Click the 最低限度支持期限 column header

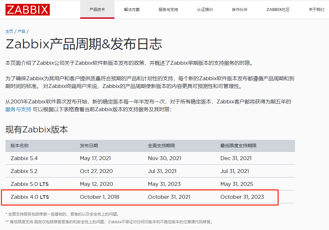point(239,146)
